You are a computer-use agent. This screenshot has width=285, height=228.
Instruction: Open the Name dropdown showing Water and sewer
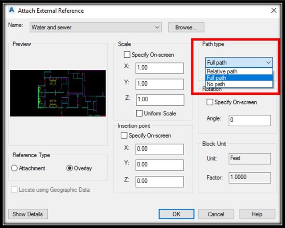click(96, 27)
